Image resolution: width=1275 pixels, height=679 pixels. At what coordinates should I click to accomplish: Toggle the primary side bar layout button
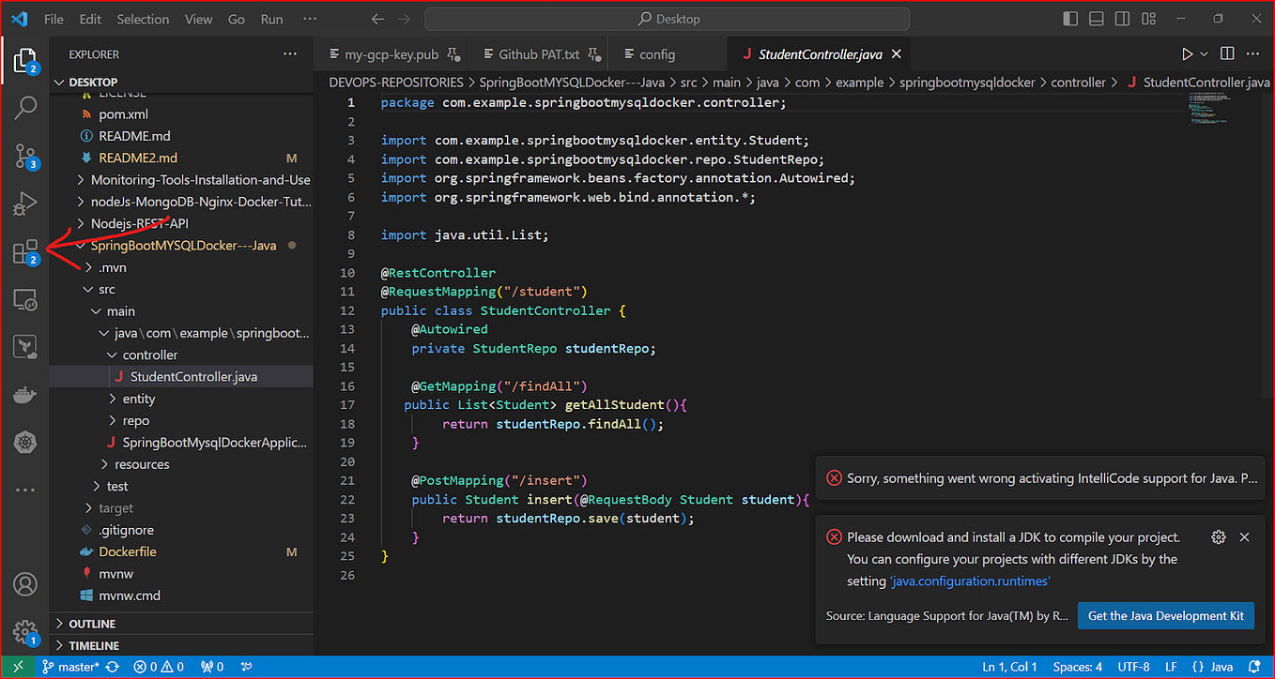point(1070,19)
